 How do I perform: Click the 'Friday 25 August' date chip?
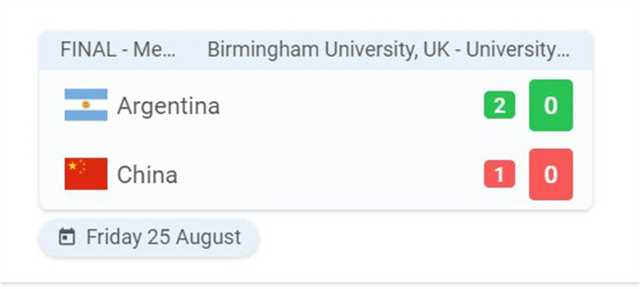[x=149, y=238]
